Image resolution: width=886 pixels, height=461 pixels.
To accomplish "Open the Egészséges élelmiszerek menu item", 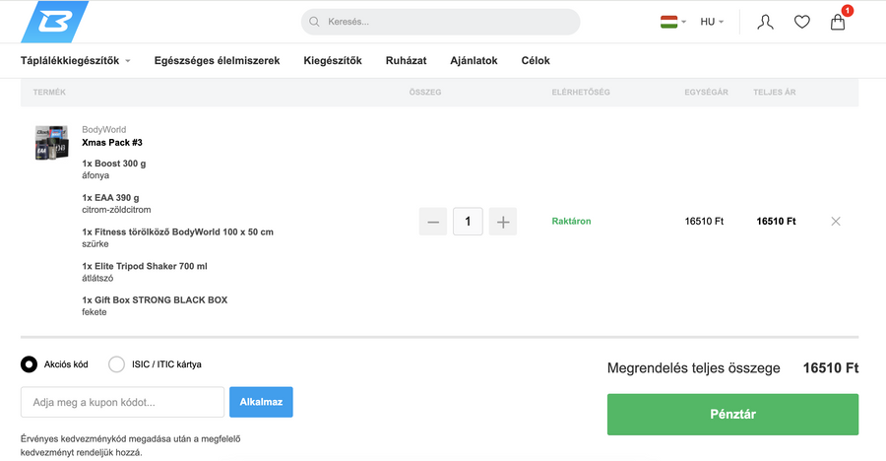I will (x=217, y=61).
